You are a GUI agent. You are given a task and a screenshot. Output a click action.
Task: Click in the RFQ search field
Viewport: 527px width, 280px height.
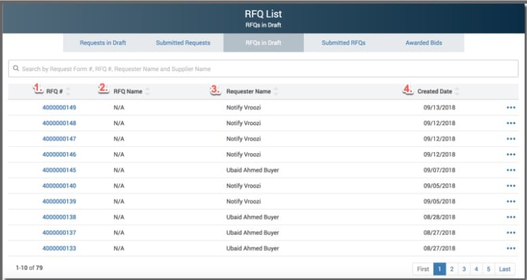(262, 69)
